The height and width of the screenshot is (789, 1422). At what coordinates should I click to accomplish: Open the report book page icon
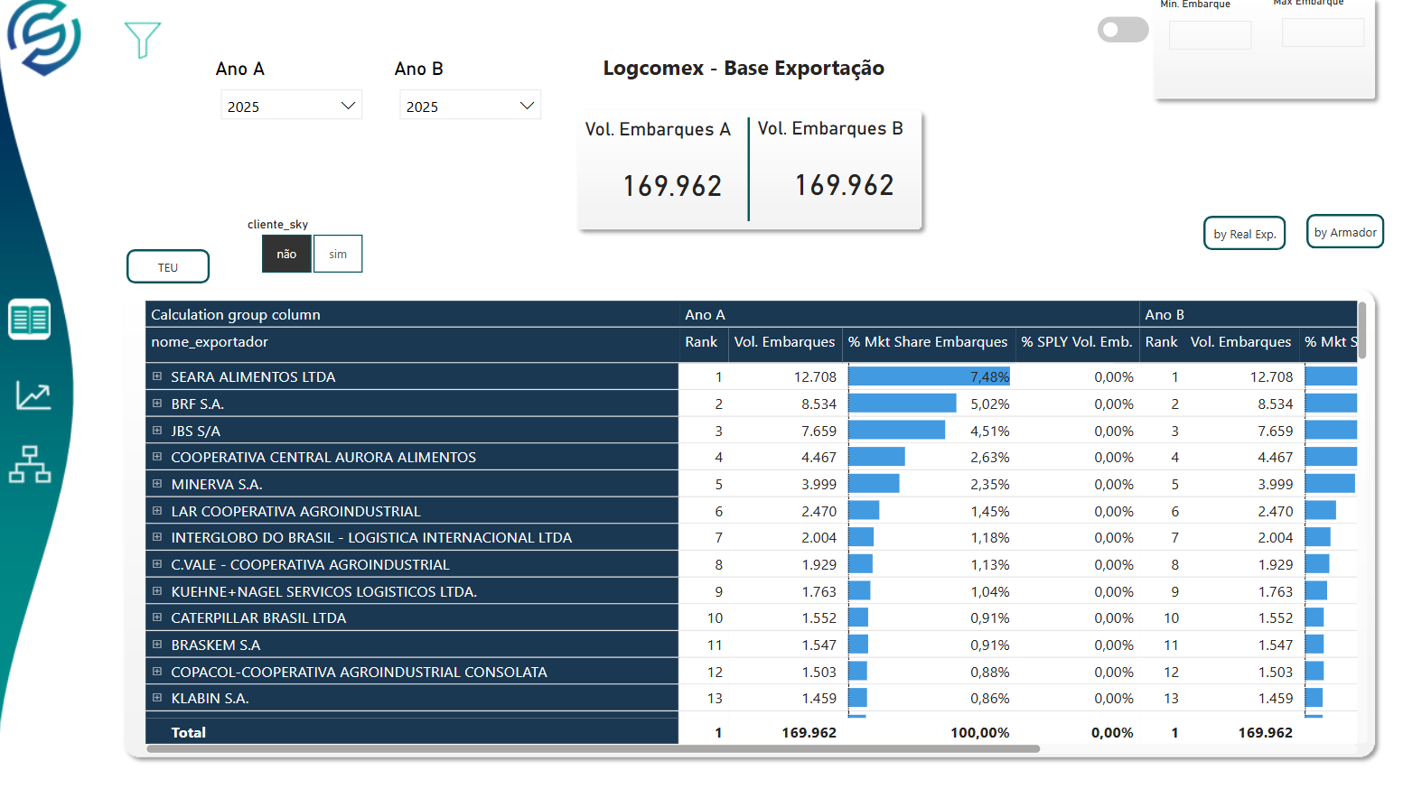[x=30, y=320]
